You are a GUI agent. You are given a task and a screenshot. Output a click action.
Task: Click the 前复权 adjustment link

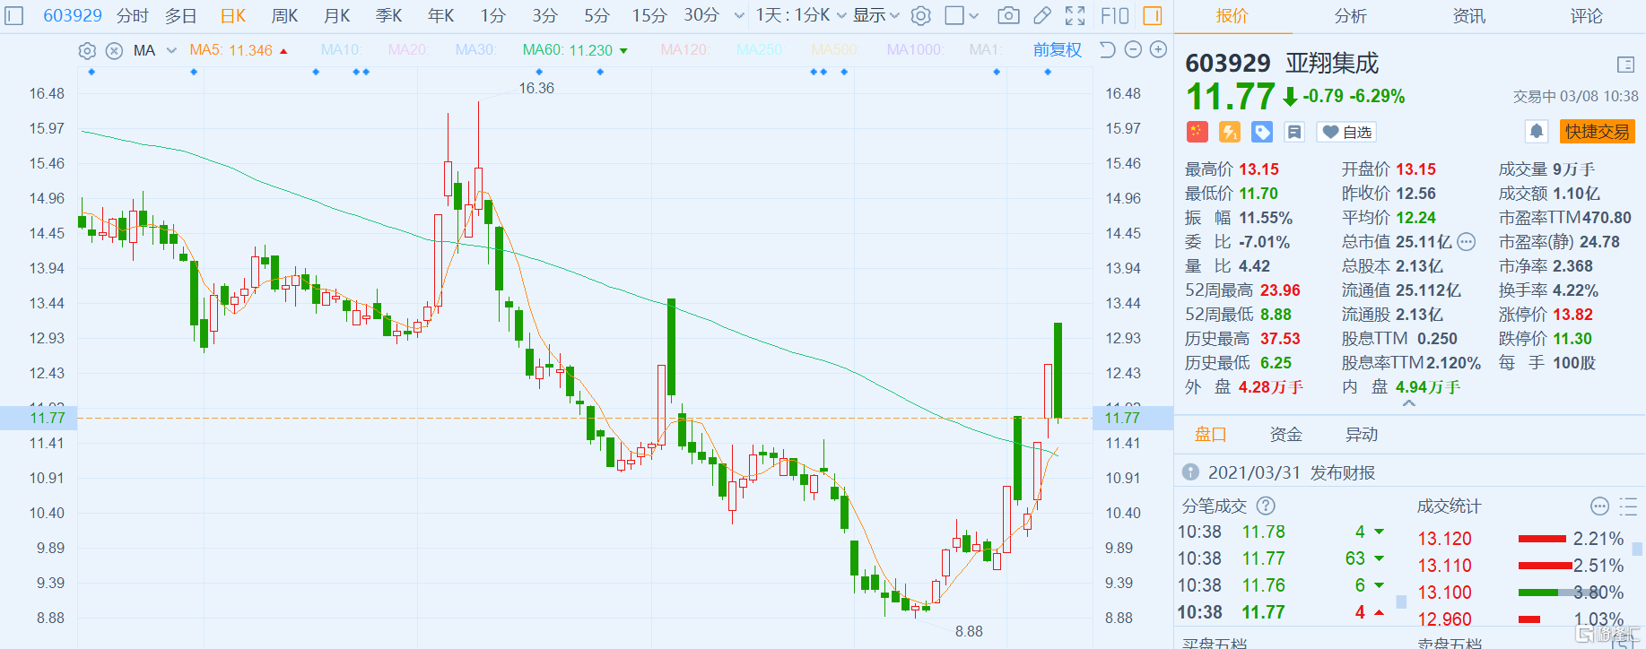[x=1057, y=50]
